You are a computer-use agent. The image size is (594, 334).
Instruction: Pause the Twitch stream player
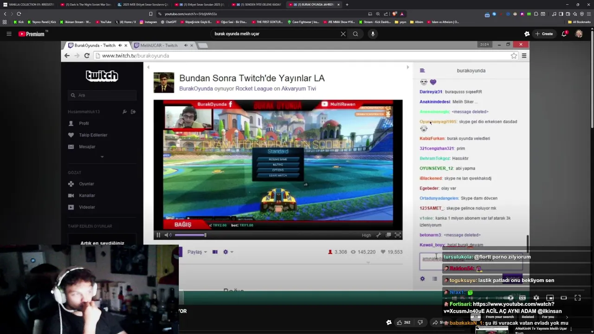click(158, 235)
